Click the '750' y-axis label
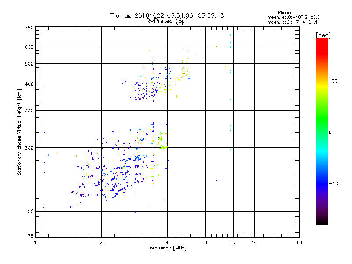 [x=29, y=28]
